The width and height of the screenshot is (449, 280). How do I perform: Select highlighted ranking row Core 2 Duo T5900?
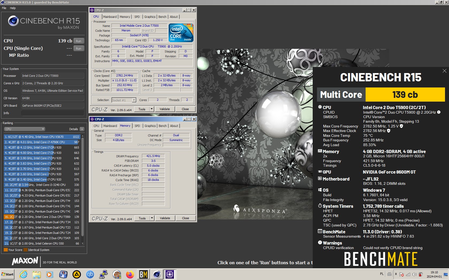click(42, 217)
